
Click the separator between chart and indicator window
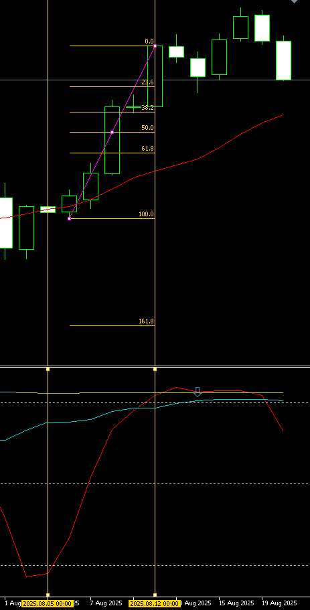[155, 366]
